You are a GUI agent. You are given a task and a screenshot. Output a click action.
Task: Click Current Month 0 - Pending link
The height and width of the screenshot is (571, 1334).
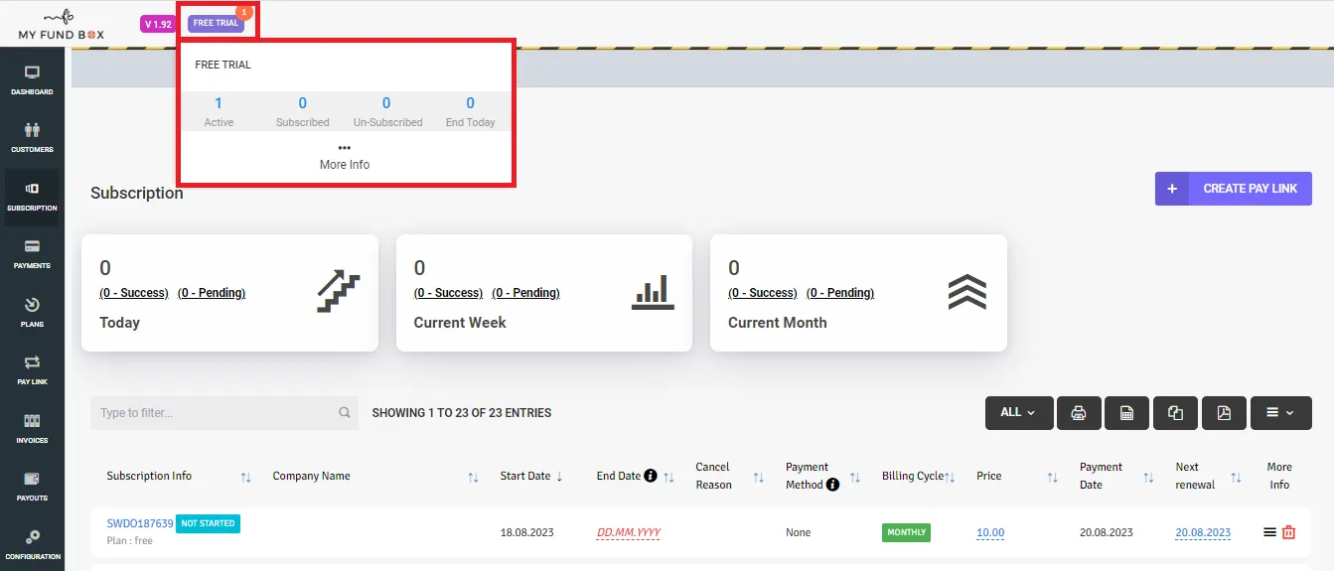(x=840, y=293)
